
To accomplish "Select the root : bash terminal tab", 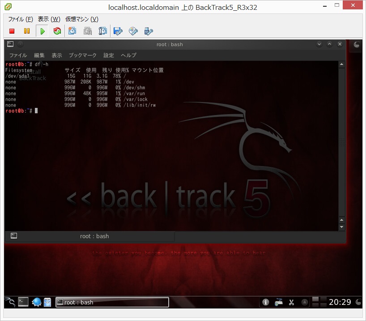I will tap(89, 236).
